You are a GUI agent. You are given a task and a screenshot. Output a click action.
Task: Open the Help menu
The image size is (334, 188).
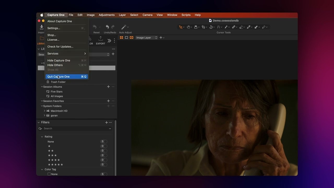(x=198, y=15)
